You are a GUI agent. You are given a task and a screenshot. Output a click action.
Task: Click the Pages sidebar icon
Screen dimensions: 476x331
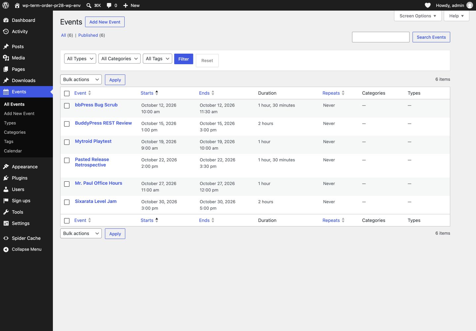6,69
